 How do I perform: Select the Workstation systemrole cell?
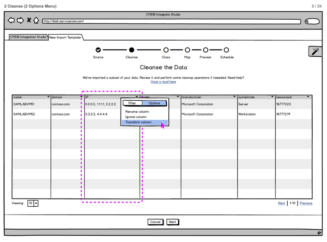pyautogui.click(x=247, y=114)
